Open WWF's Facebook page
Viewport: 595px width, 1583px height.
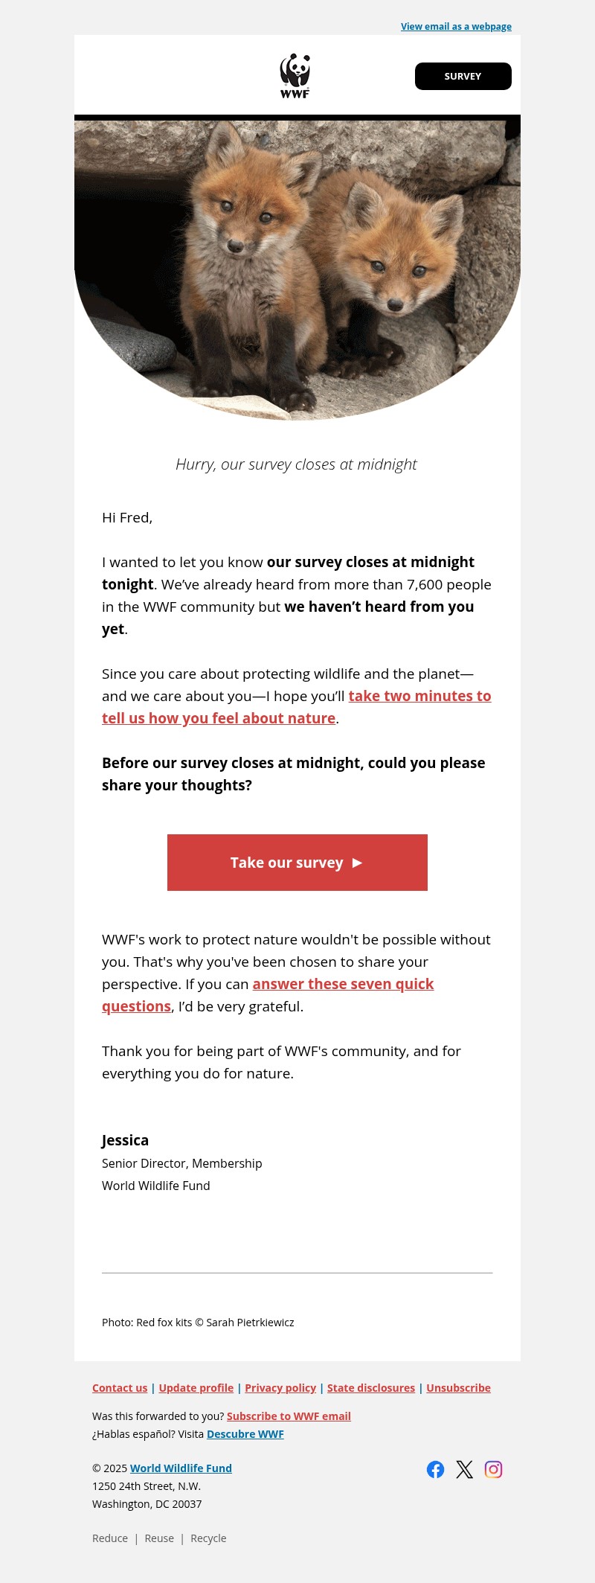[x=436, y=1469]
